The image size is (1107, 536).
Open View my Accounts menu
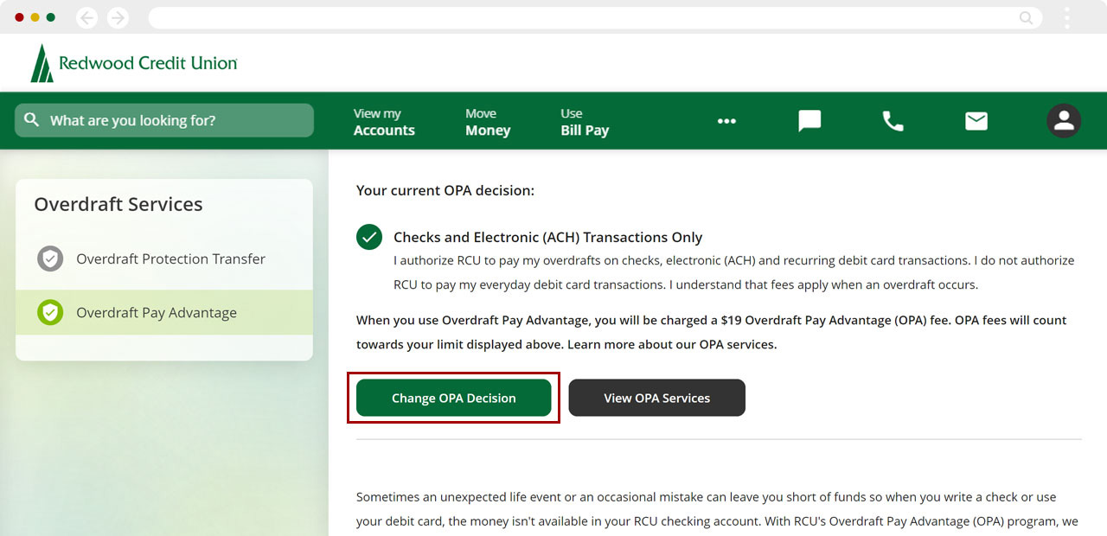tap(384, 122)
